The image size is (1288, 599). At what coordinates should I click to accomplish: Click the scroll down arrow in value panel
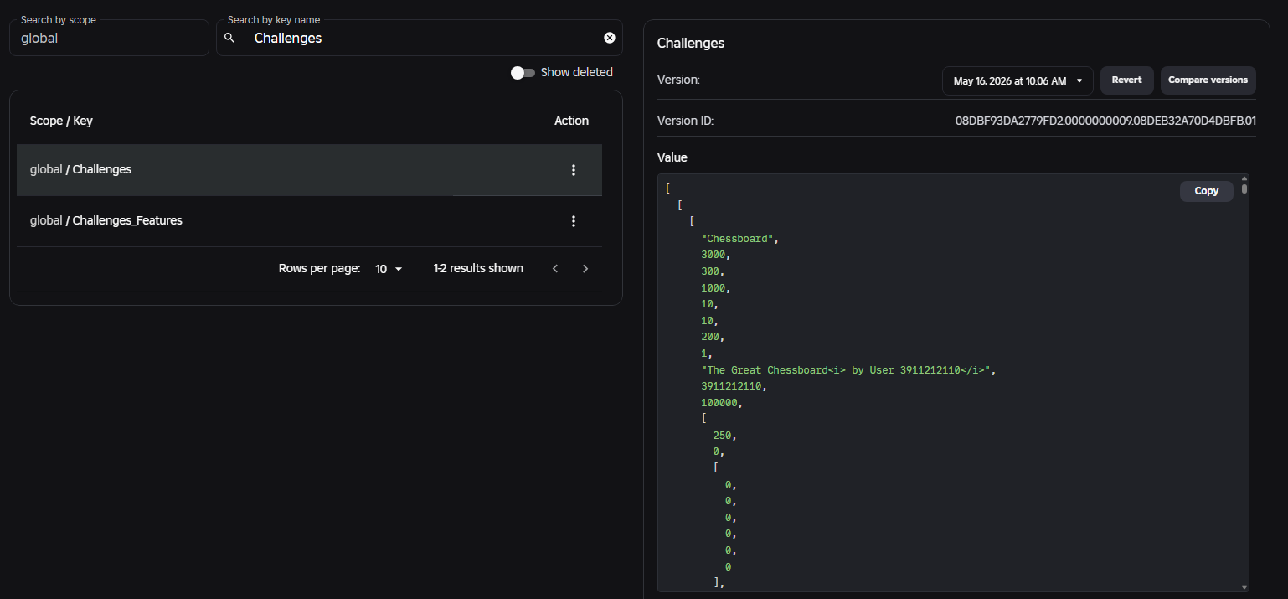point(1244,587)
